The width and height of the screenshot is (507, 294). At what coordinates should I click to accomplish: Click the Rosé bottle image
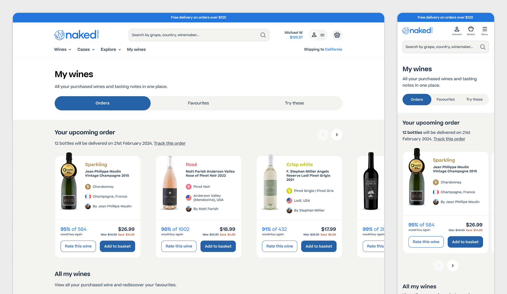(170, 183)
